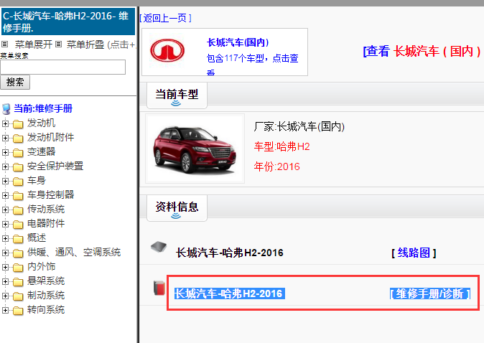Click the 传动系统 folder icon
484x343 pixels.
(x=18, y=210)
